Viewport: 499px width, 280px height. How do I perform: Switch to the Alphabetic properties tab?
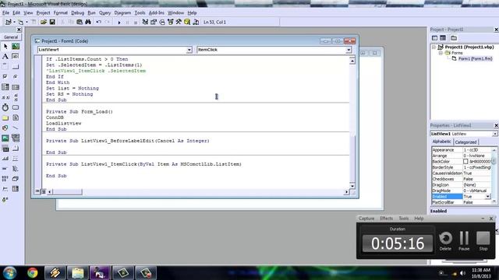point(442,142)
